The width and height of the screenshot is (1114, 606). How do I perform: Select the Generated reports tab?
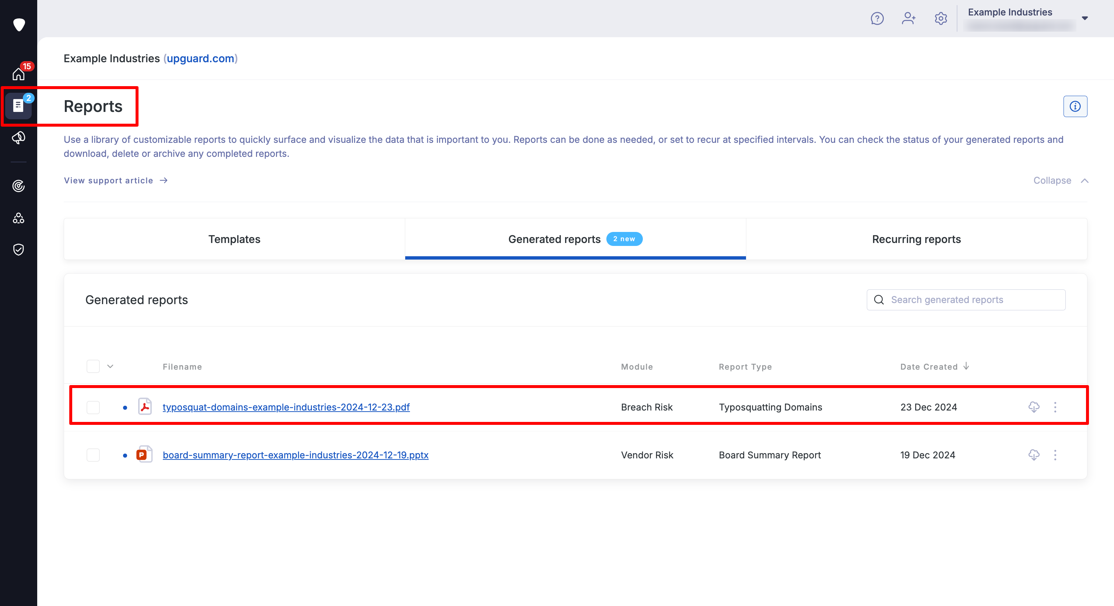[x=575, y=239]
